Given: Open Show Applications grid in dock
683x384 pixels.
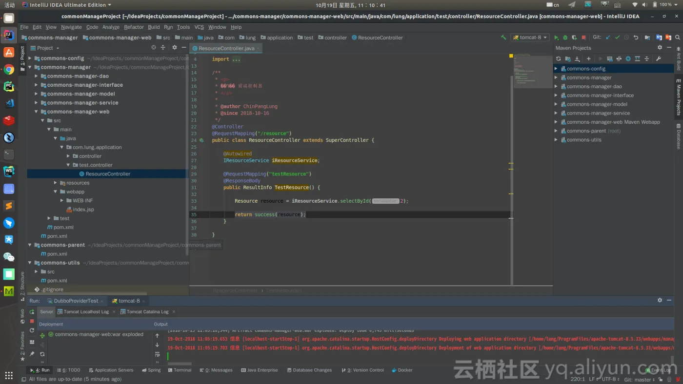Looking at the screenshot, I should (x=9, y=375).
